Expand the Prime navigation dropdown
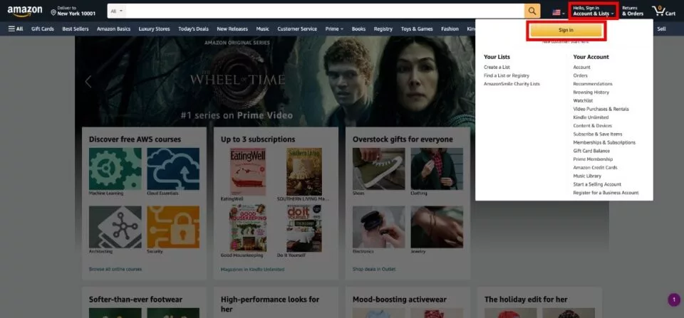Image resolution: width=684 pixels, height=318 pixels. 333,29
